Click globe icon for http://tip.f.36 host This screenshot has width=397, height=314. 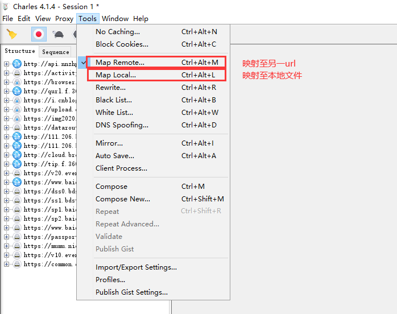[17, 164]
